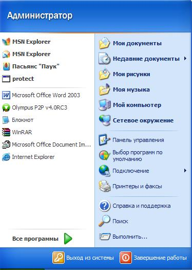
Task: Open Olympus P2P v4.0RC3 icon
Action: pyautogui.click(x=6, y=107)
